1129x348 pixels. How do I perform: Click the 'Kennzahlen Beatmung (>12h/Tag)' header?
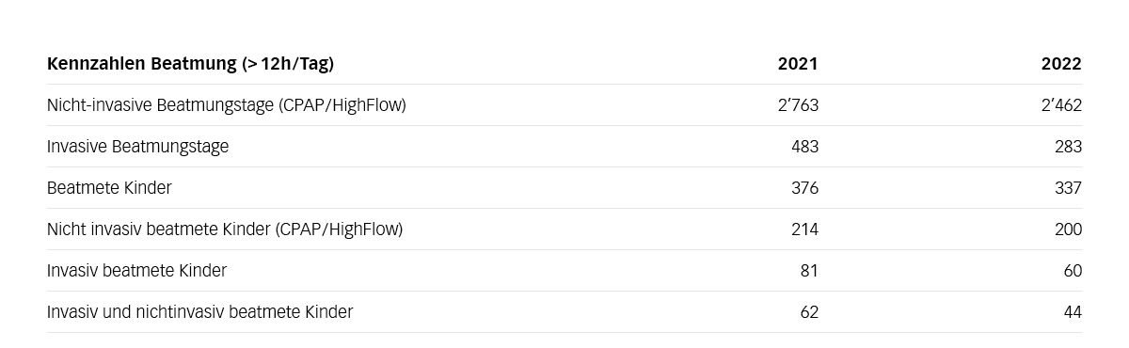click(x=190, y=64)
